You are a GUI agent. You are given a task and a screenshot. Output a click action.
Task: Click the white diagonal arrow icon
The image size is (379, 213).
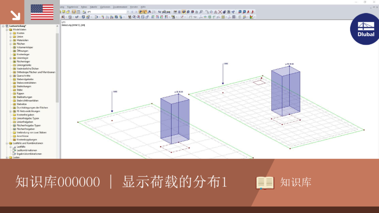(x=15, y=15)
